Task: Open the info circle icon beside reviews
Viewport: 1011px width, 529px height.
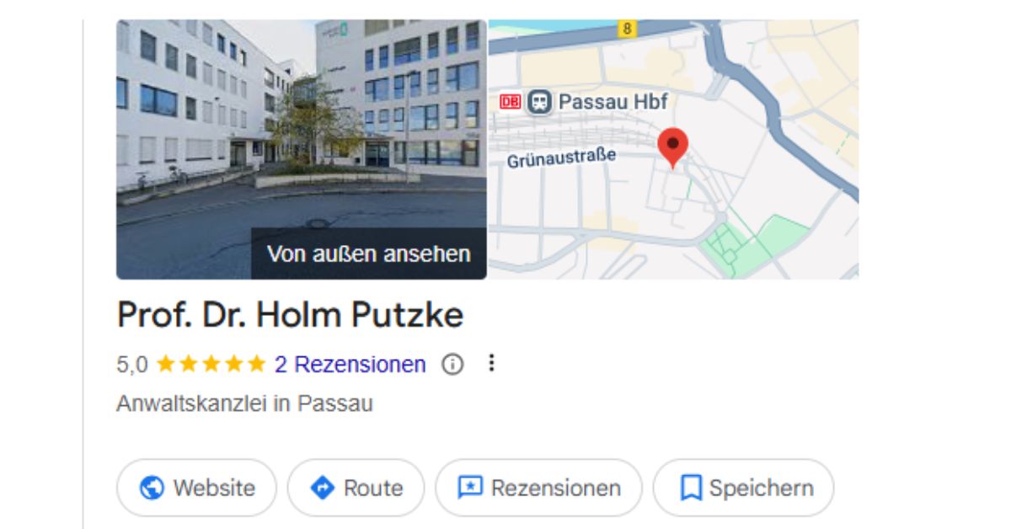Action: [x=453, y=365]
